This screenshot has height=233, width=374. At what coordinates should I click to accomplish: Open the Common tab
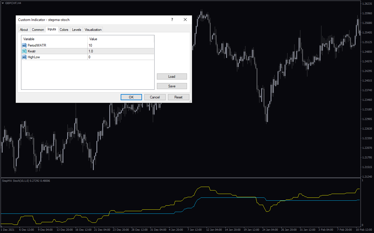38,30
